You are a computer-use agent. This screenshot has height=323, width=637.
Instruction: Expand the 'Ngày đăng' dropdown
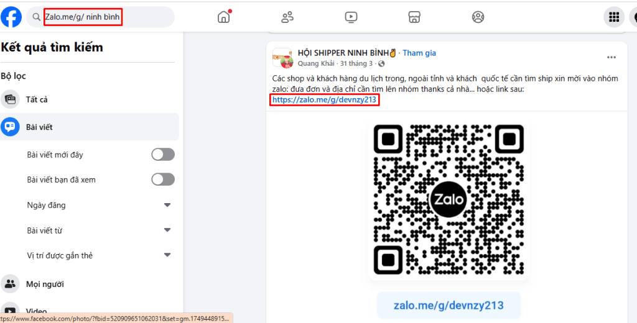click(x=167, y=205)
